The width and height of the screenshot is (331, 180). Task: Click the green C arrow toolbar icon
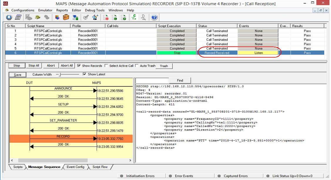pyautogui.click(x=134, y=17)
